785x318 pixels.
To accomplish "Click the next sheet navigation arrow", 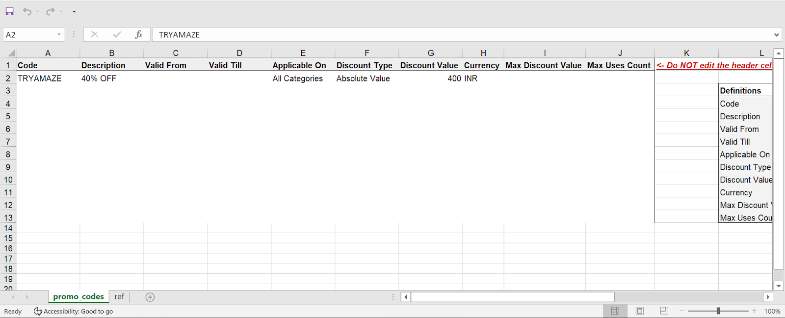I will 27,297.
